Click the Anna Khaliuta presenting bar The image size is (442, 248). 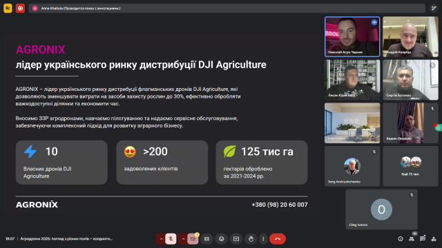point(227,8)
